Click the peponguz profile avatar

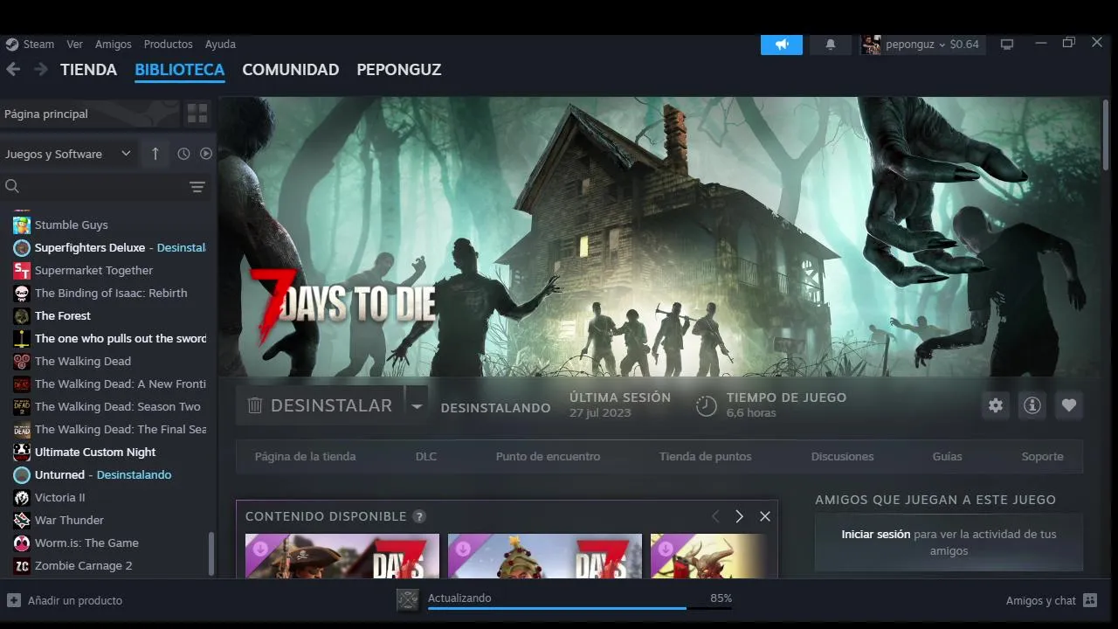[x=871, y=44]
